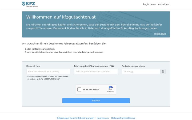The width and height of the screenshot is (192, 120).
Task: Check the "Ich bin kein Roboter" checkbox
Action: point(79,90)
